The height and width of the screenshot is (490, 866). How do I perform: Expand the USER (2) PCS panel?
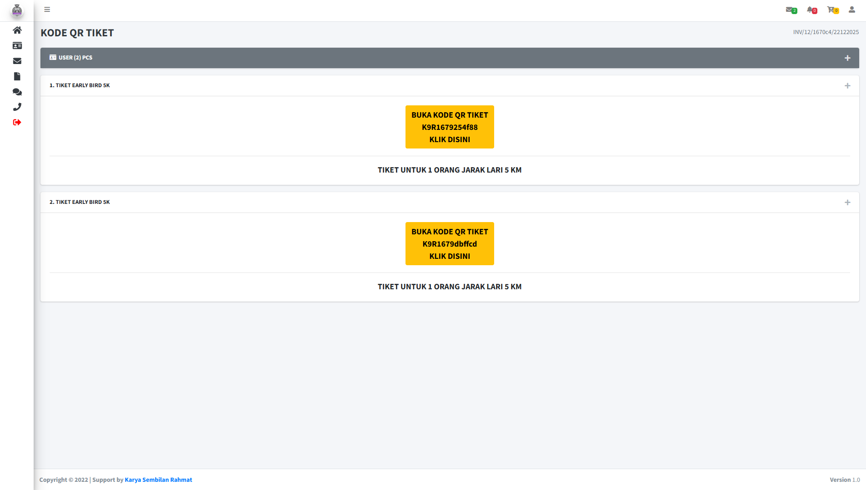tap(847, 58)
